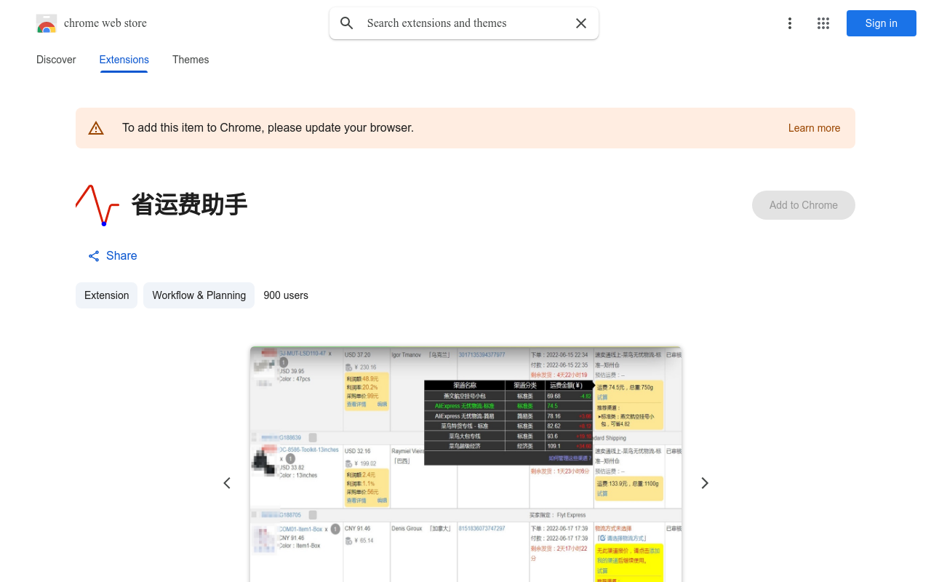The height and width of the screenshot is (582, 931).
Task: Open the Learn more link
Action: pyautogui.click(x=814, y=128)
